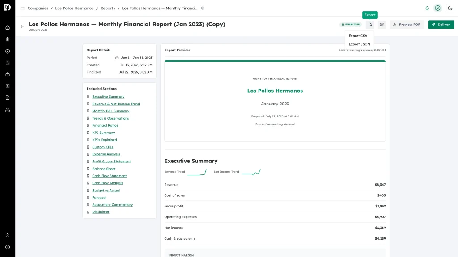Click the Gross profit value $7,942
This screenshot has width=458, height=257.
[381, 206]
